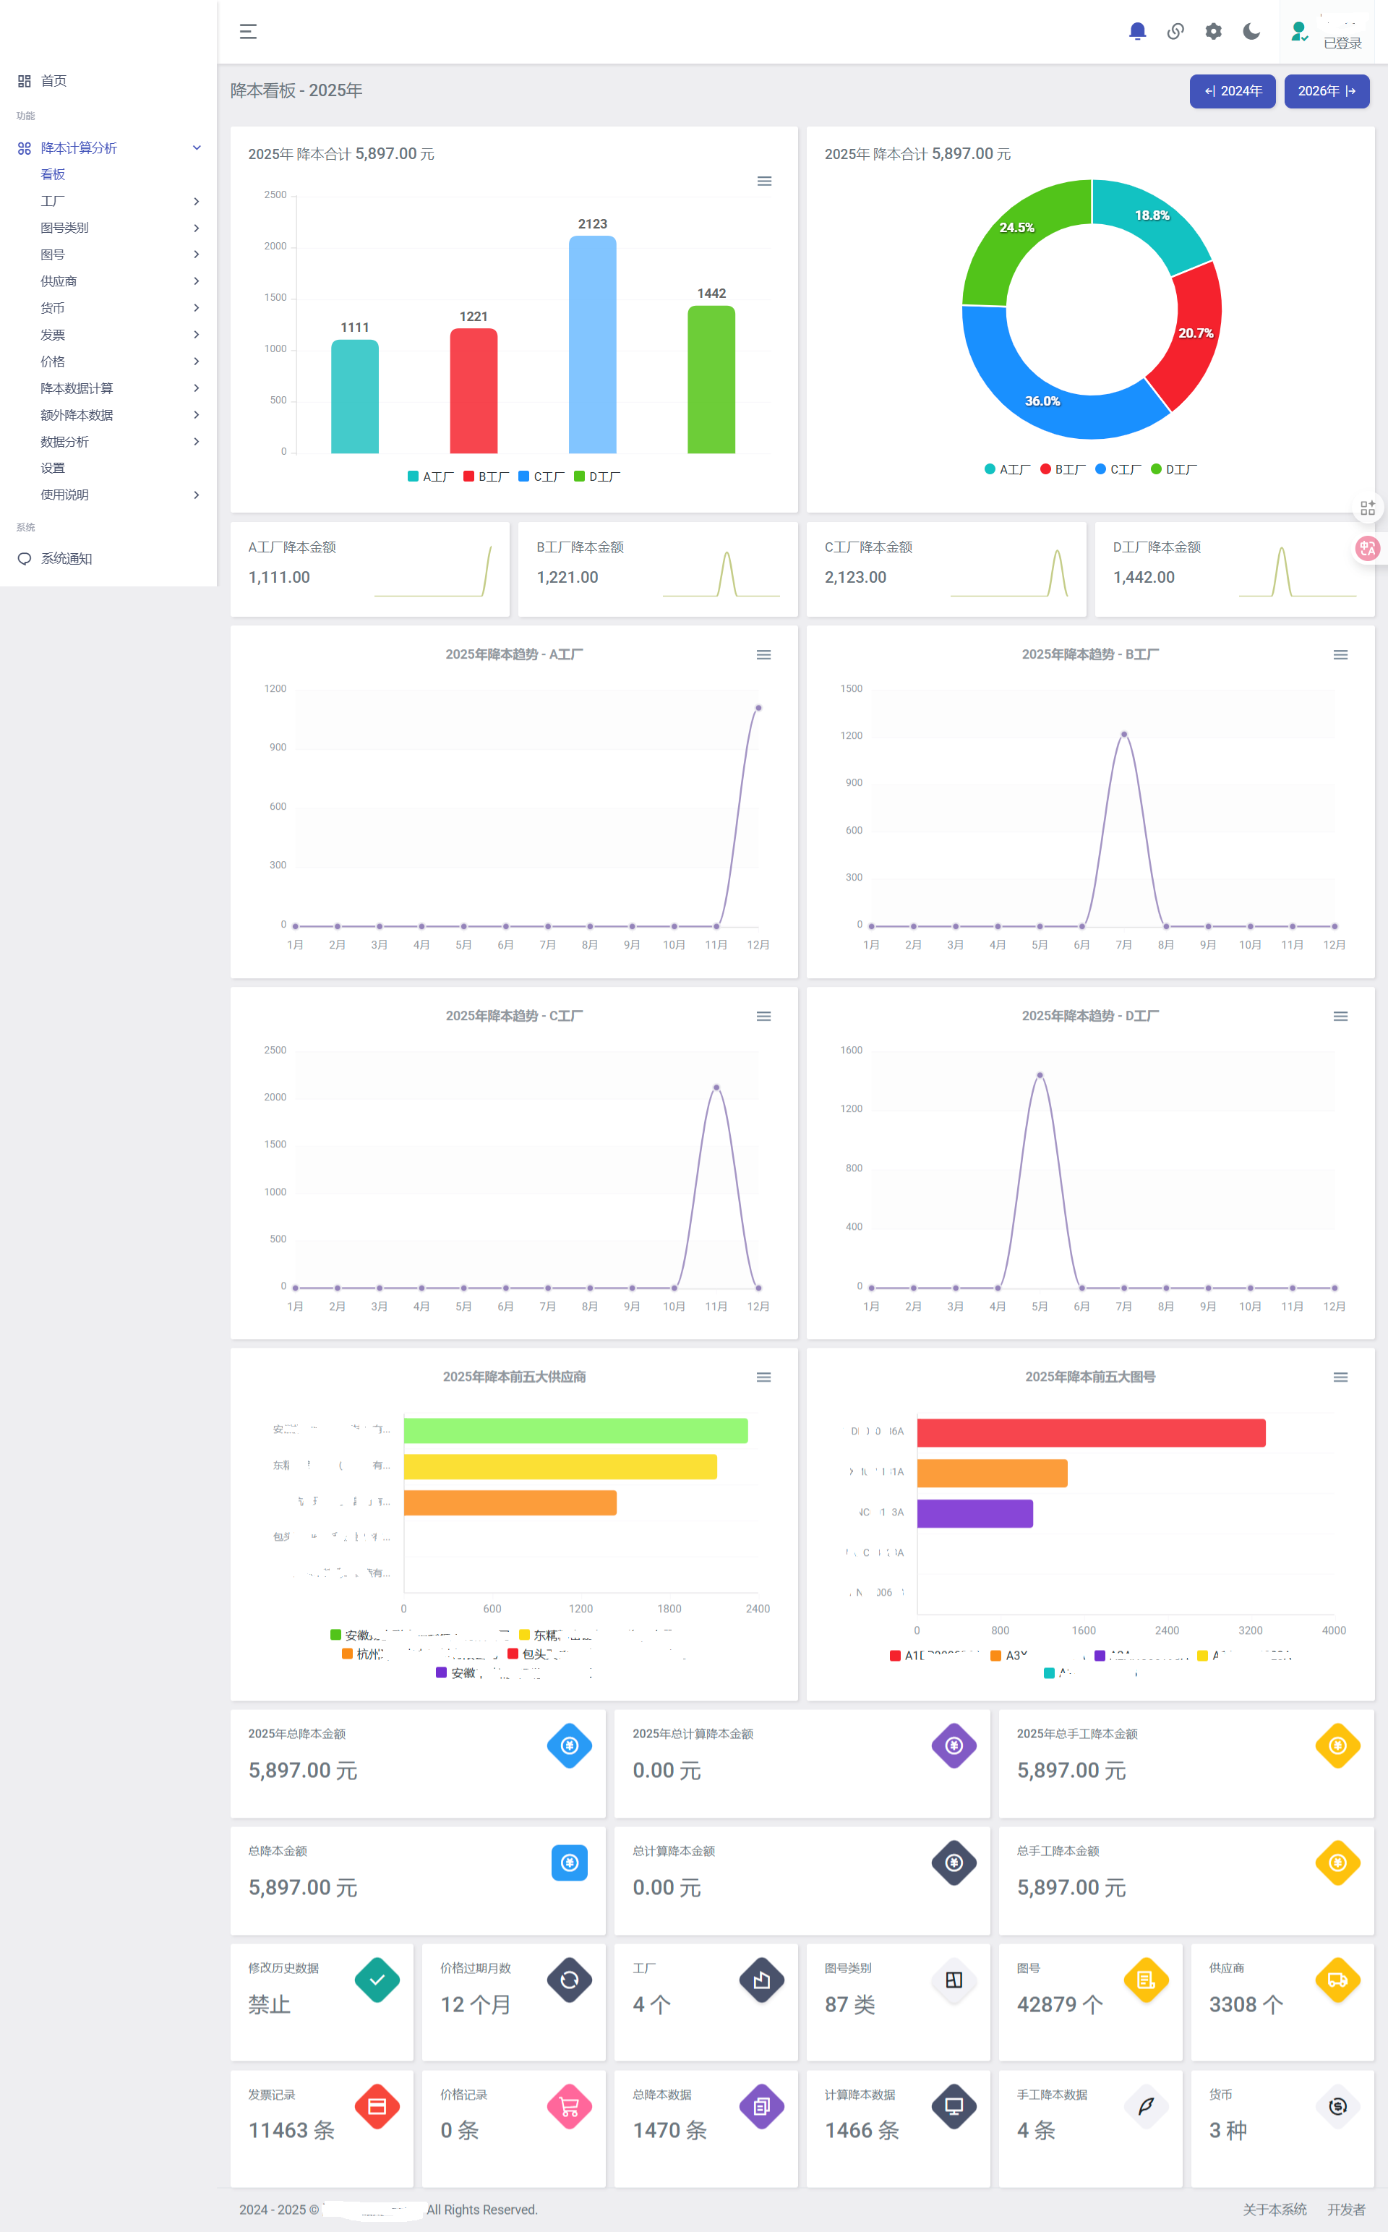
Task: Open the 系统通知 menu item
Action: [66, 558]
